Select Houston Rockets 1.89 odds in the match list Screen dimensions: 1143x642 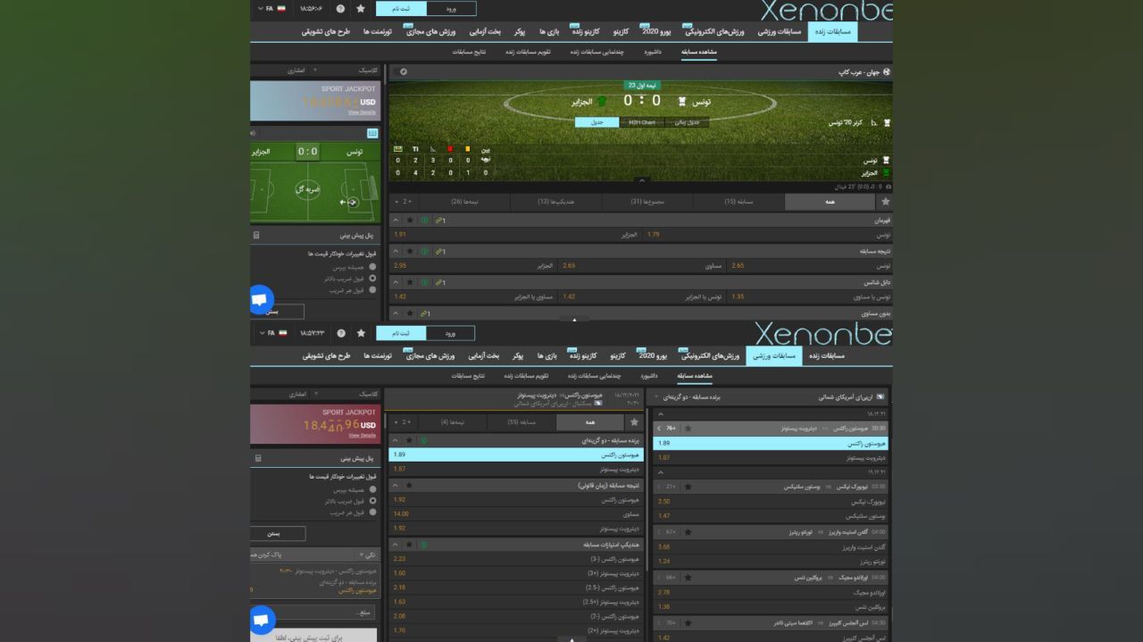pyautogui.click(x=771, y=443)
